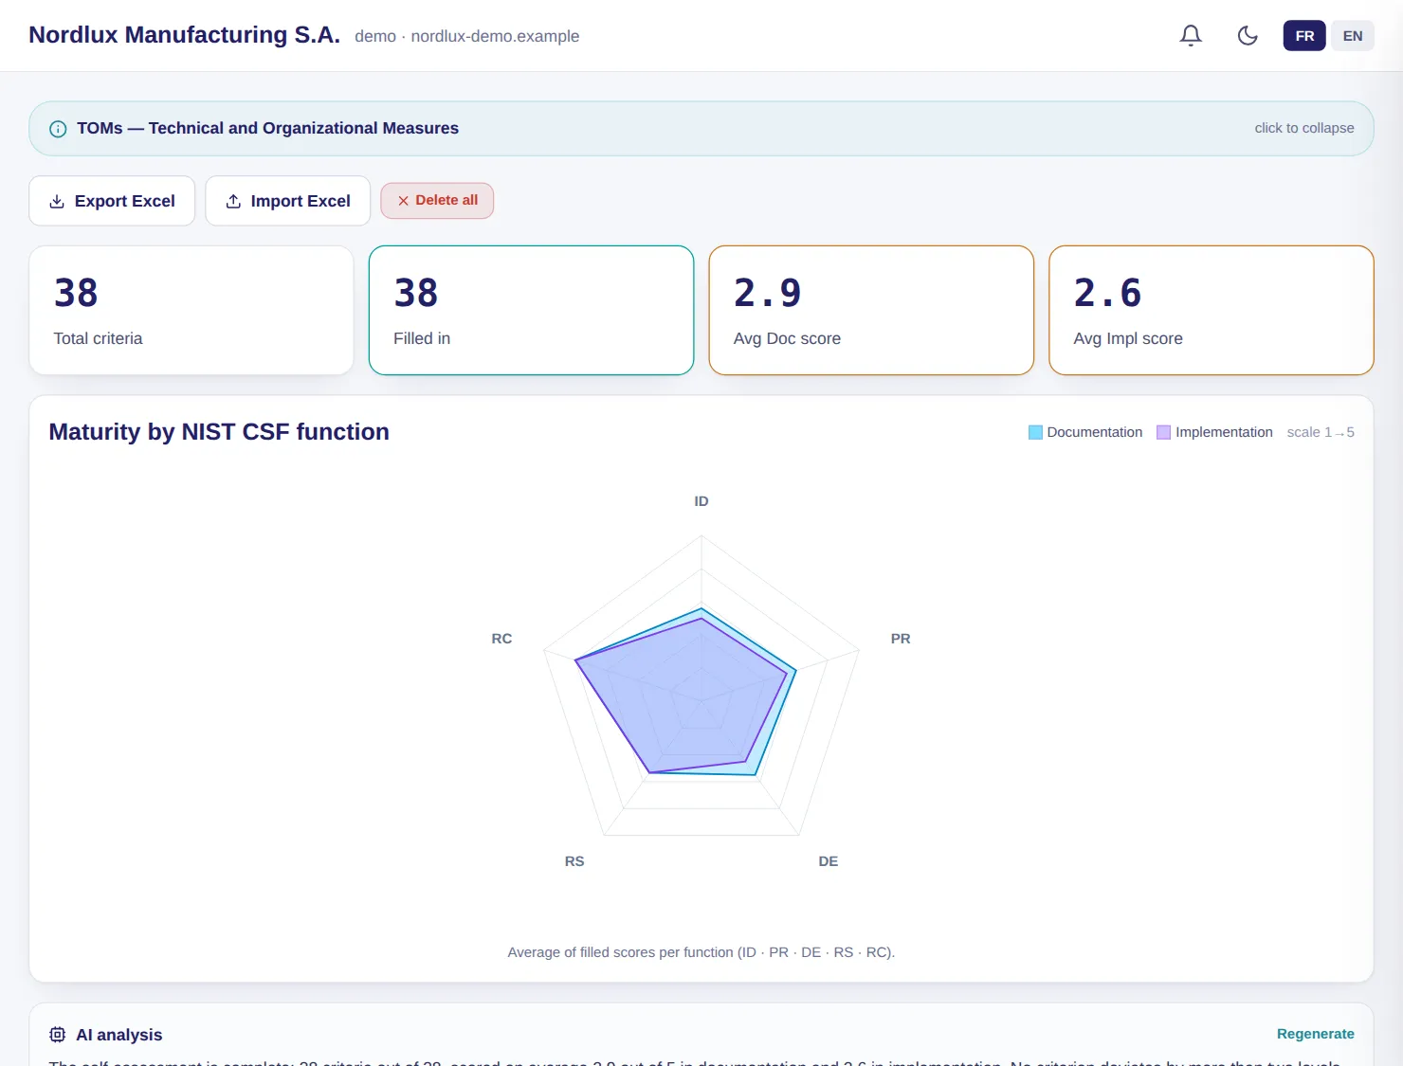
Task: Click the Regenerate link in AI analysis
Action: pyautogui.click(x=1316, y=1034)
